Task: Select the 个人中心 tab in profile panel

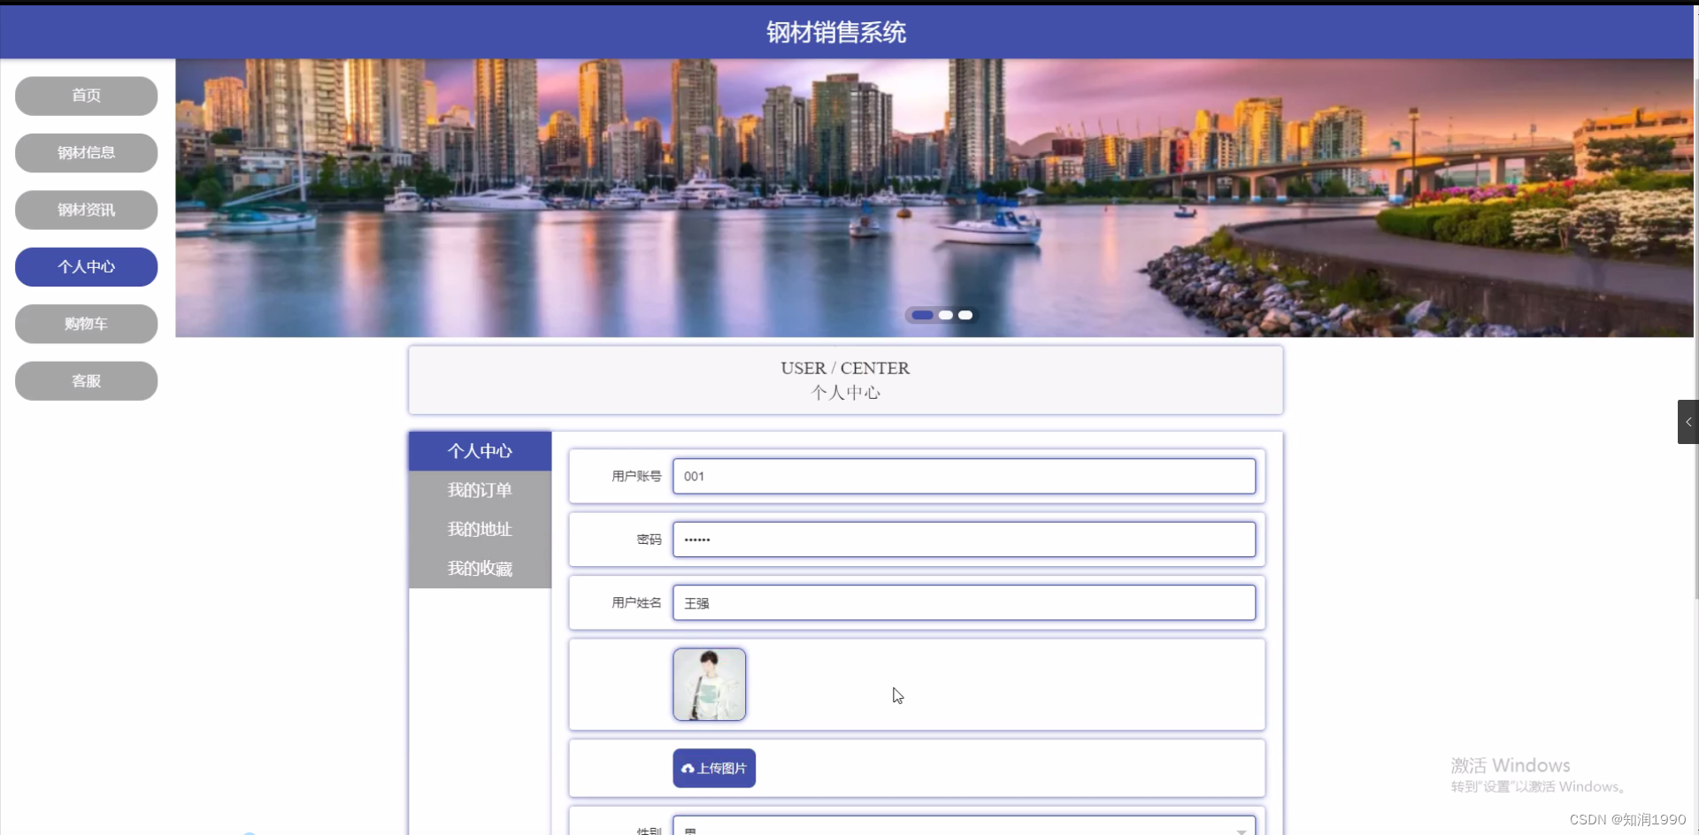Action: (x=479, y=451)
